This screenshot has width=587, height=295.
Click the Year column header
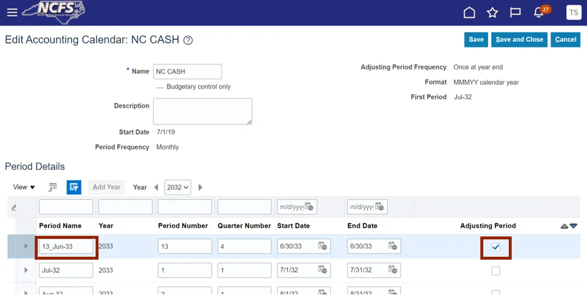click(x=106, y=226)
